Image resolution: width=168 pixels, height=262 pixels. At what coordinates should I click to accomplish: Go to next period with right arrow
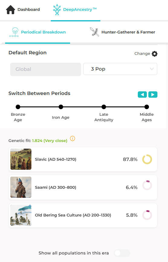click(x=153, y=95)
